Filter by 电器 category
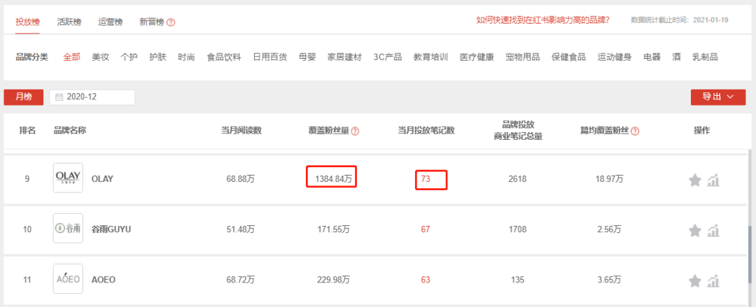Viewport: 756px width, 307px height. tap(652, 57)
